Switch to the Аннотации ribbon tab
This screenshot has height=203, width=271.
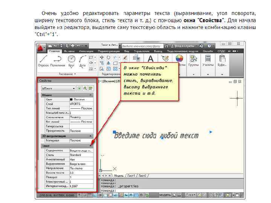[x=86, y=51]
